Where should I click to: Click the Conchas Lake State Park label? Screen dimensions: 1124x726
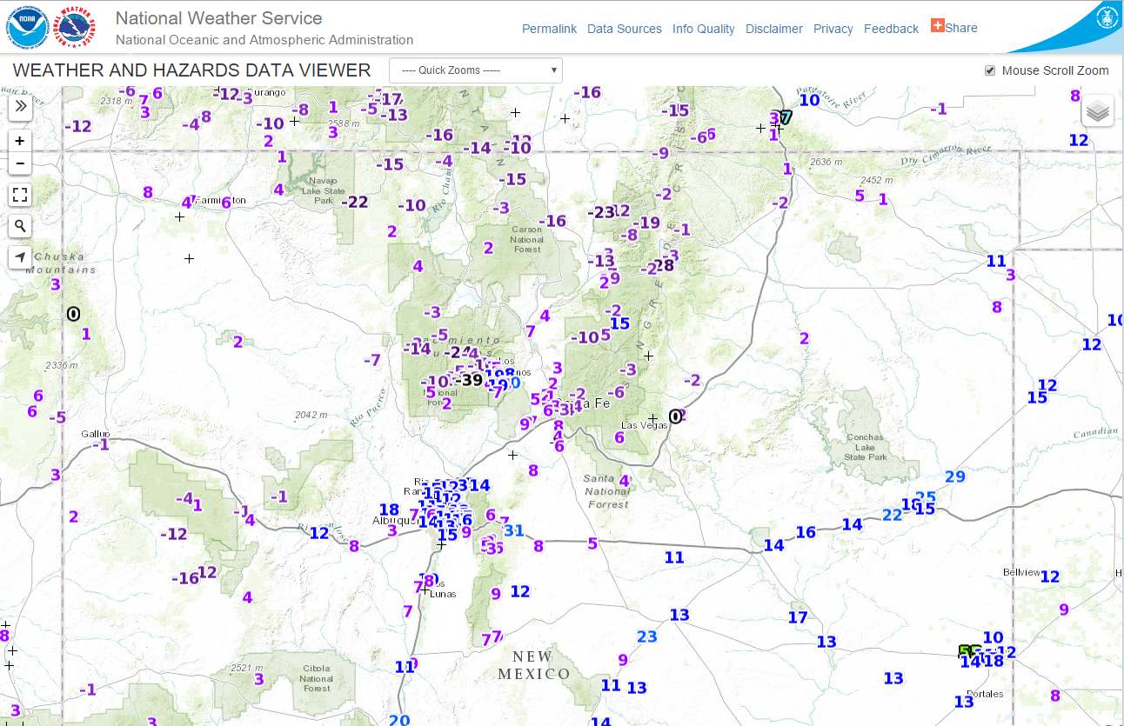coord(865,447)
